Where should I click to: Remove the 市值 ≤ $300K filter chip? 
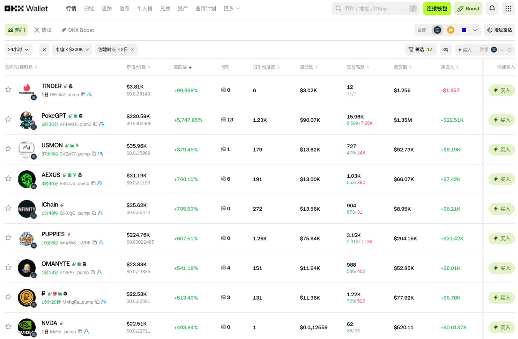pyautogui.click(x=87, y=50)
